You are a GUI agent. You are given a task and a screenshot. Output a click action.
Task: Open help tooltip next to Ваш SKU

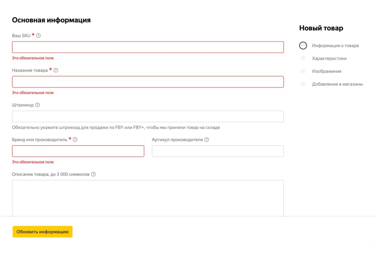(x=38, y=36)
